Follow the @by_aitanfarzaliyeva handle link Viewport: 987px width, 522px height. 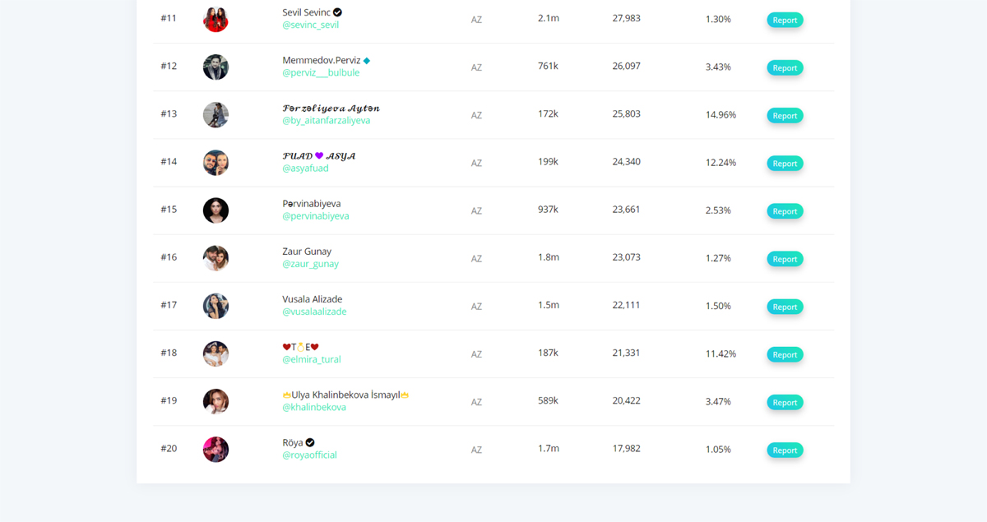point(326,120)
